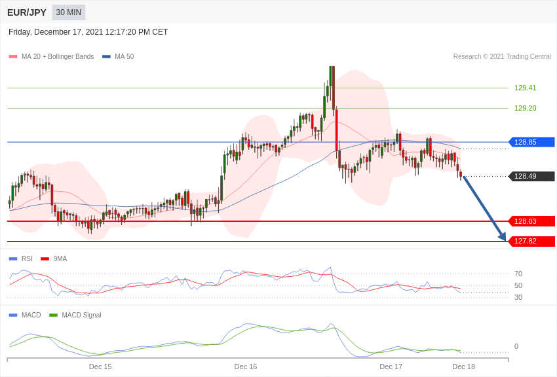Click the RSI legend color swatch
Viewport: 557px width, 377px height.
pyautogui.click(x=13, y=259)
